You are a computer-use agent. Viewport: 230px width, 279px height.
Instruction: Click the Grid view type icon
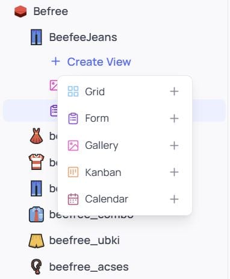tap(73, 92)
